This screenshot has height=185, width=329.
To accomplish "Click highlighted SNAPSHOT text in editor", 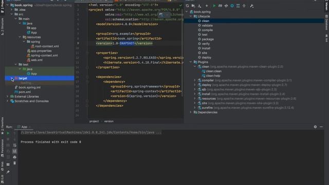I will (127, 43).
